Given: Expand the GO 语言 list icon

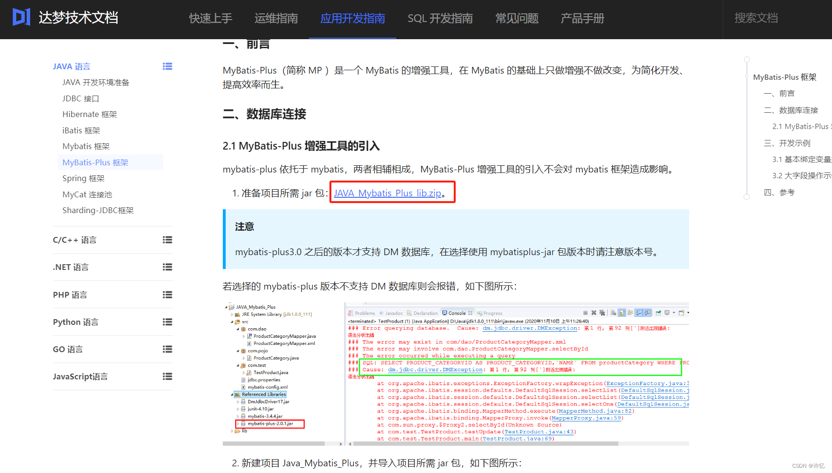Looking at the screenshot, I should 167,349.
